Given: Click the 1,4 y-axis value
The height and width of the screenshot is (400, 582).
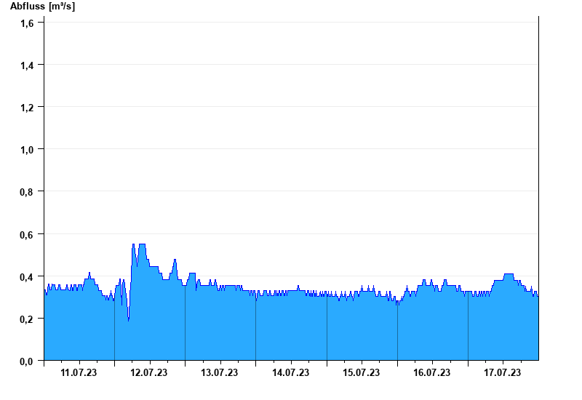Looking at the screenshot, I should [27, 65].
